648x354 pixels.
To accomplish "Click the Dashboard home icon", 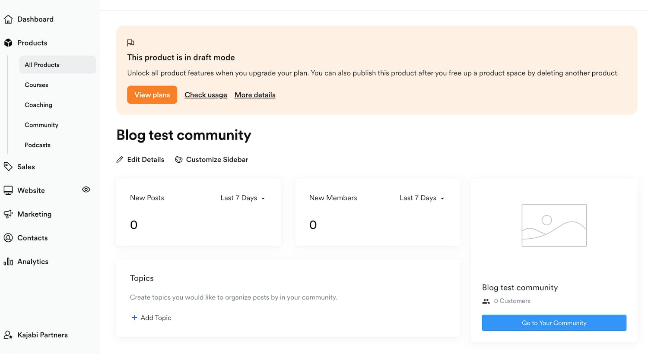I will tap(8, 19).
